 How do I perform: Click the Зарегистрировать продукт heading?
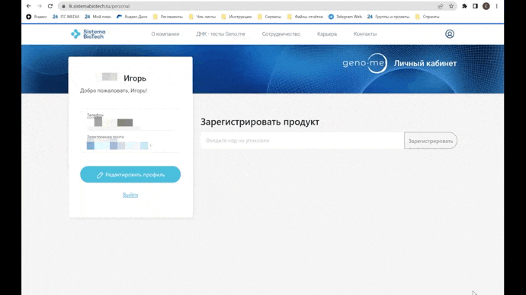[x=260, y=122]
